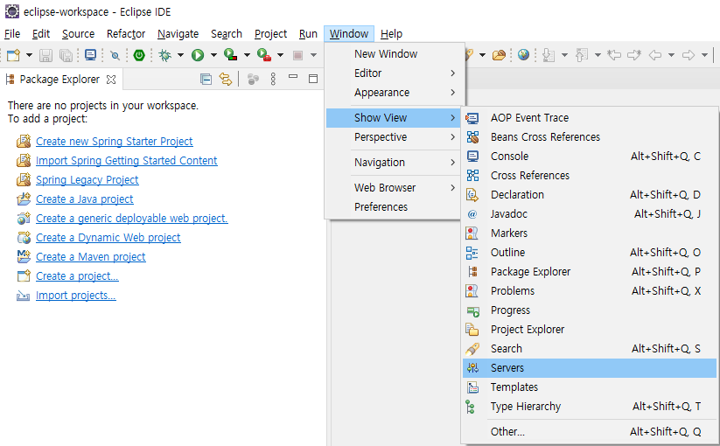Click the Run External Tools icon

pyautogui.click(x=264, y=55)
